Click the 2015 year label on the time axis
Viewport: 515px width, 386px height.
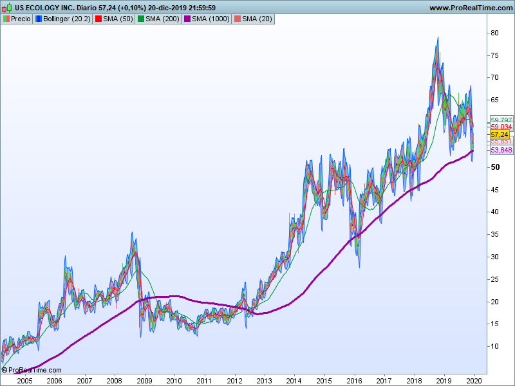[x=324, y=381]
